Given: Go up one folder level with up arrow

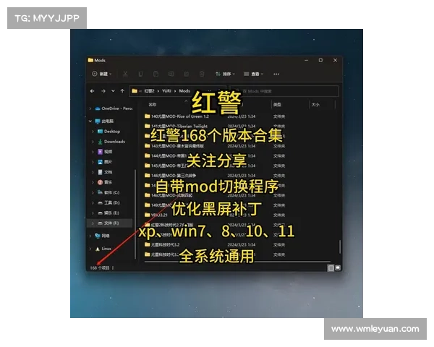Looking at the screenshot, I should (x=122, y=91).
